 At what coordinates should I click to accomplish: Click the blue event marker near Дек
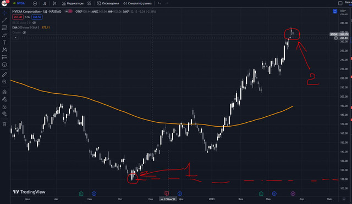pos(180,194)
